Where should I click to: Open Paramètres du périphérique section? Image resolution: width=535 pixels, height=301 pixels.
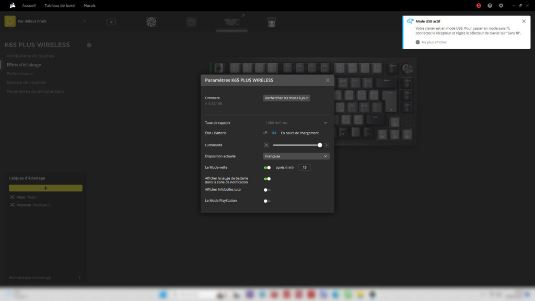35,91
